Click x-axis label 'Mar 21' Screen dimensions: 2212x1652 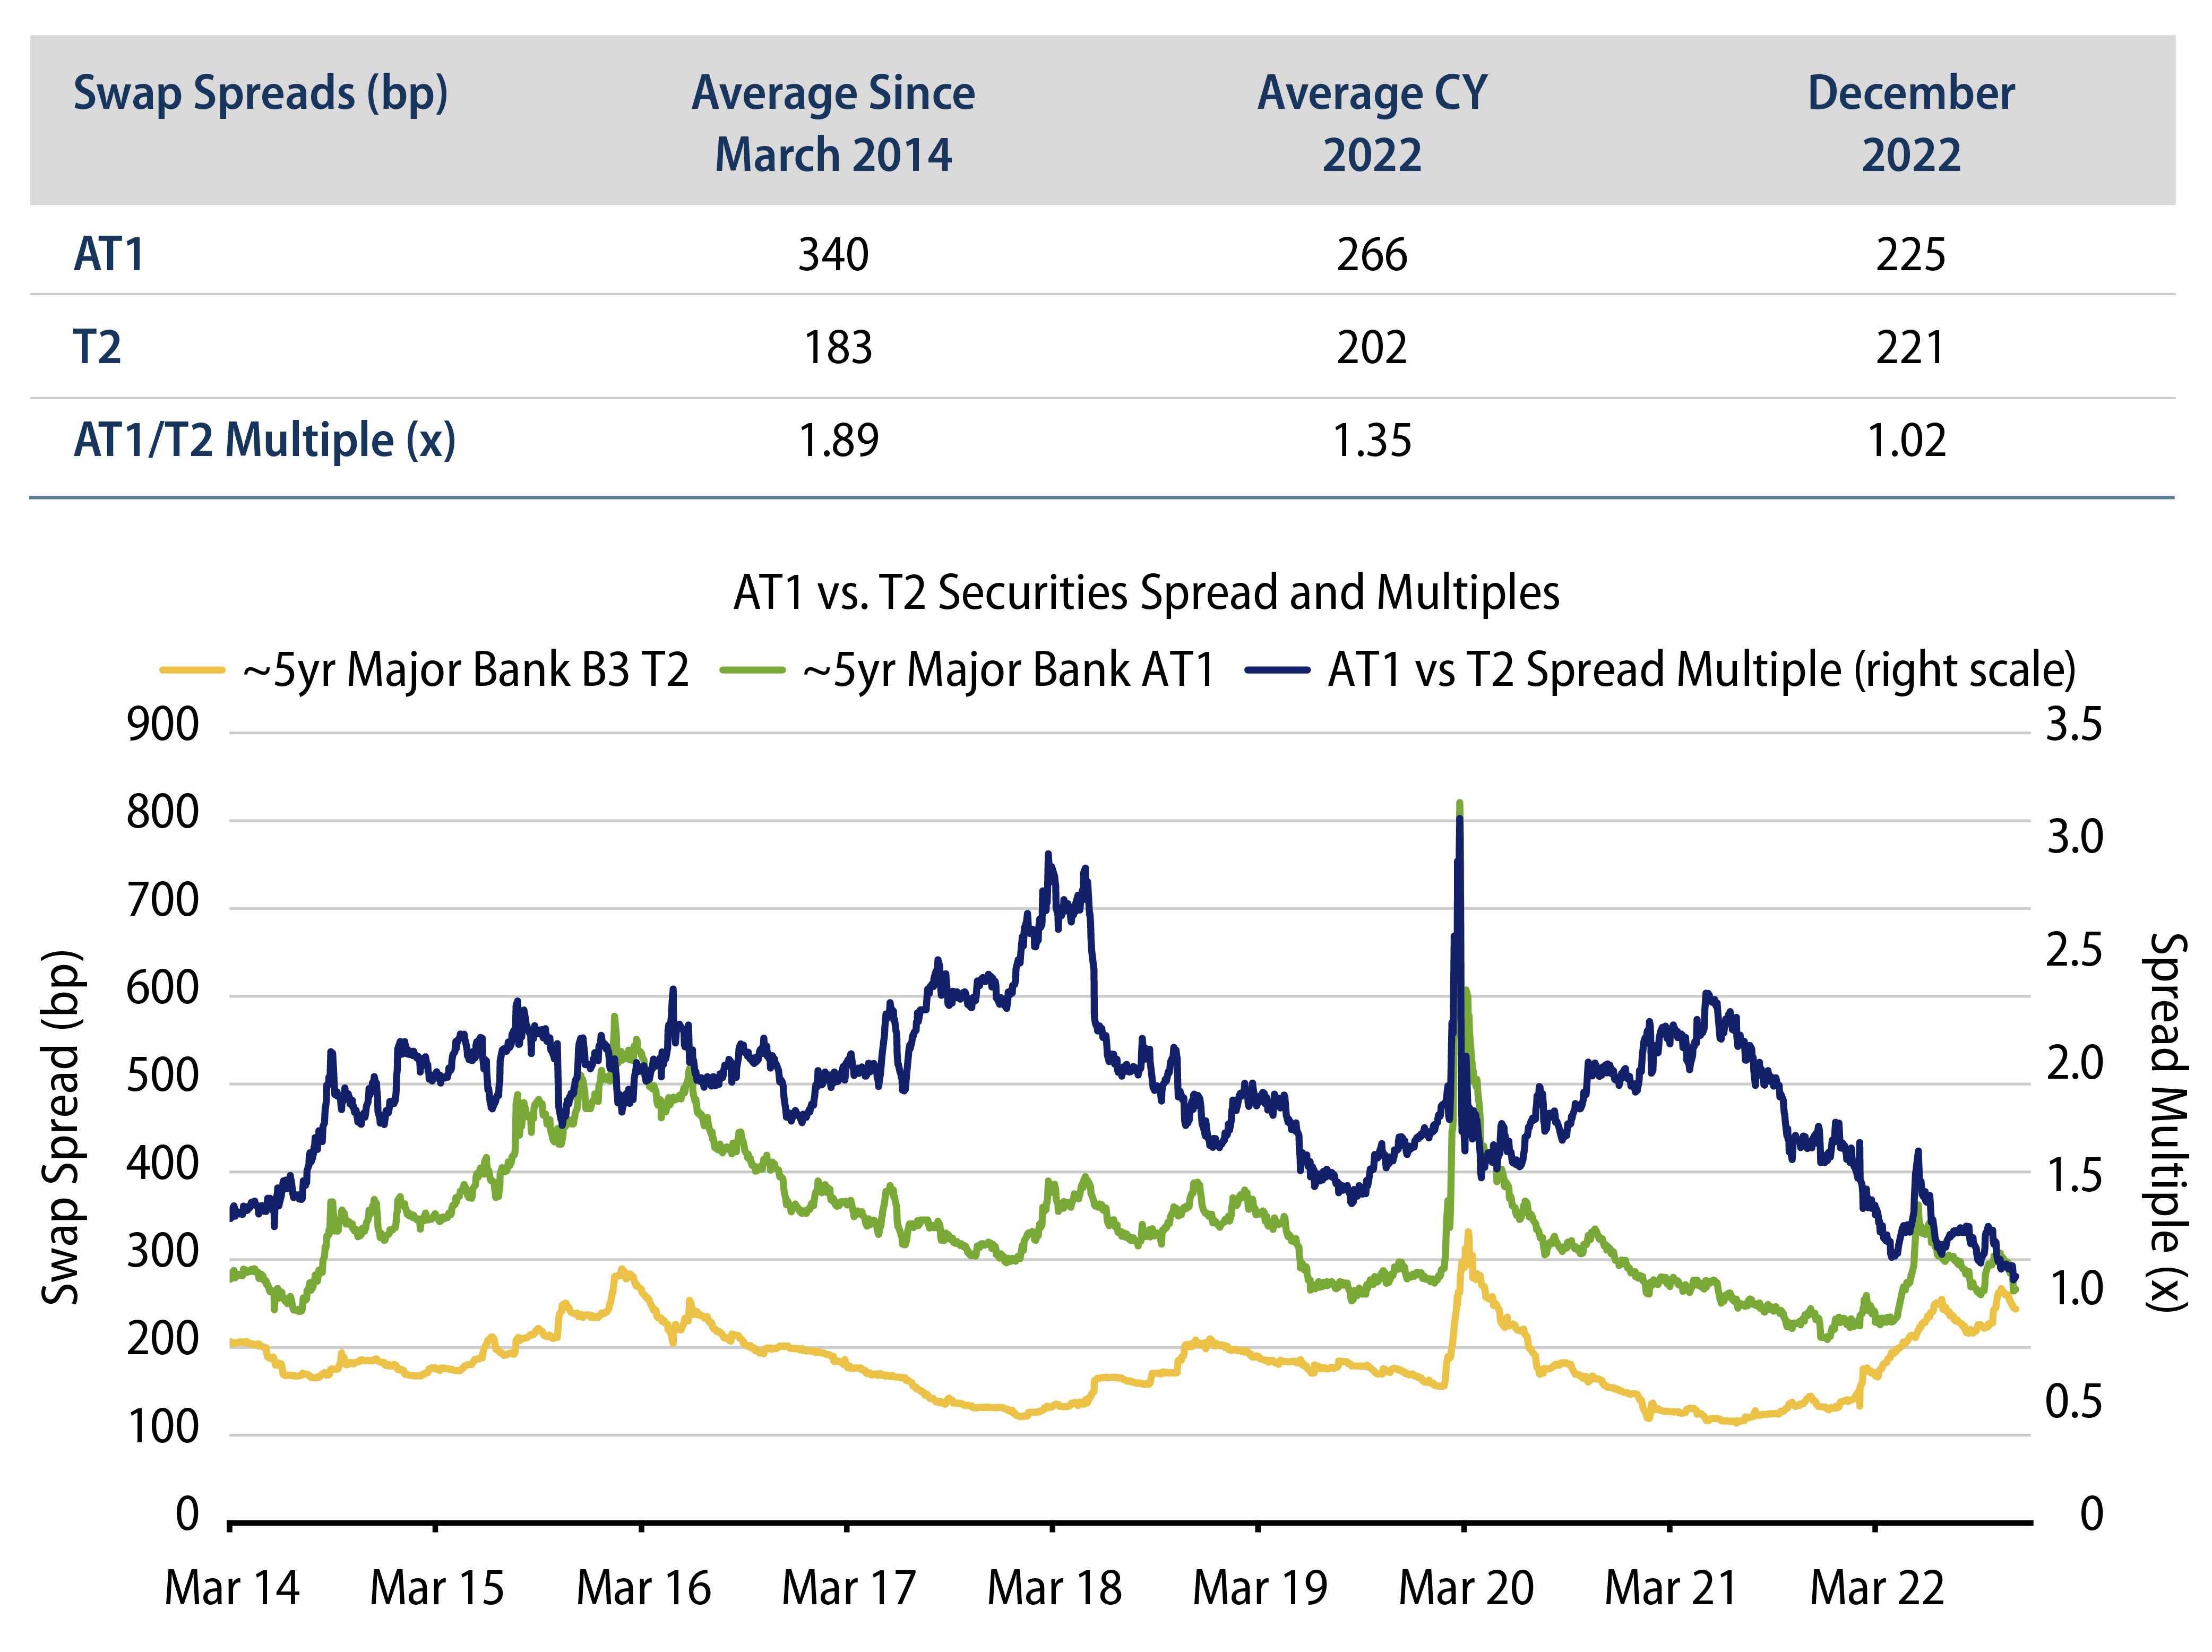click(x=1671, y=1588)
